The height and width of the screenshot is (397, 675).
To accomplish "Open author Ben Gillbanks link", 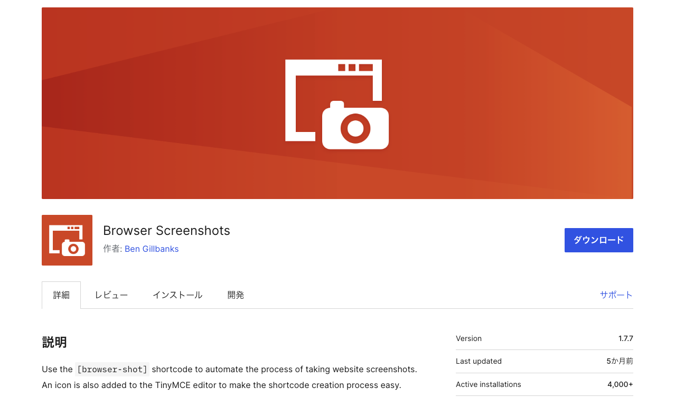I will [x=152, y=249].
